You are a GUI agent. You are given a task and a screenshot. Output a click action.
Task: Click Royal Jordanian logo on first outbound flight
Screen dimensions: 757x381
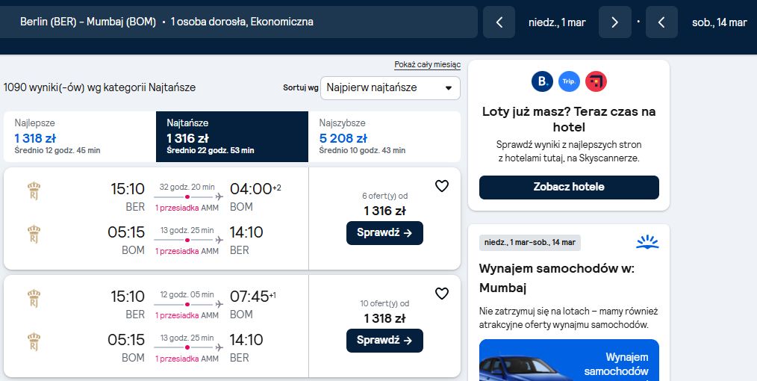[x=34, y=190]
